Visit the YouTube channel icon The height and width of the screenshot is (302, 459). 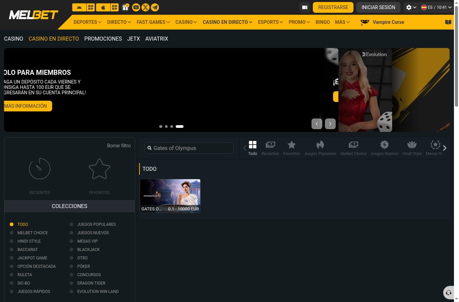click(136, 7)
